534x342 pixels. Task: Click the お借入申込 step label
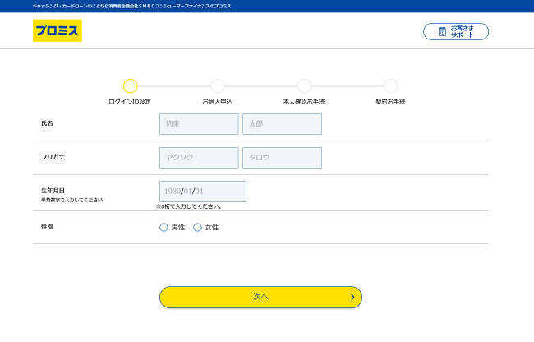tap(218, 102)
